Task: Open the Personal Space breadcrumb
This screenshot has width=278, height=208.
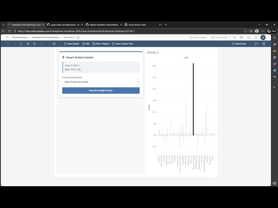Action: click(x=20, y=38)
